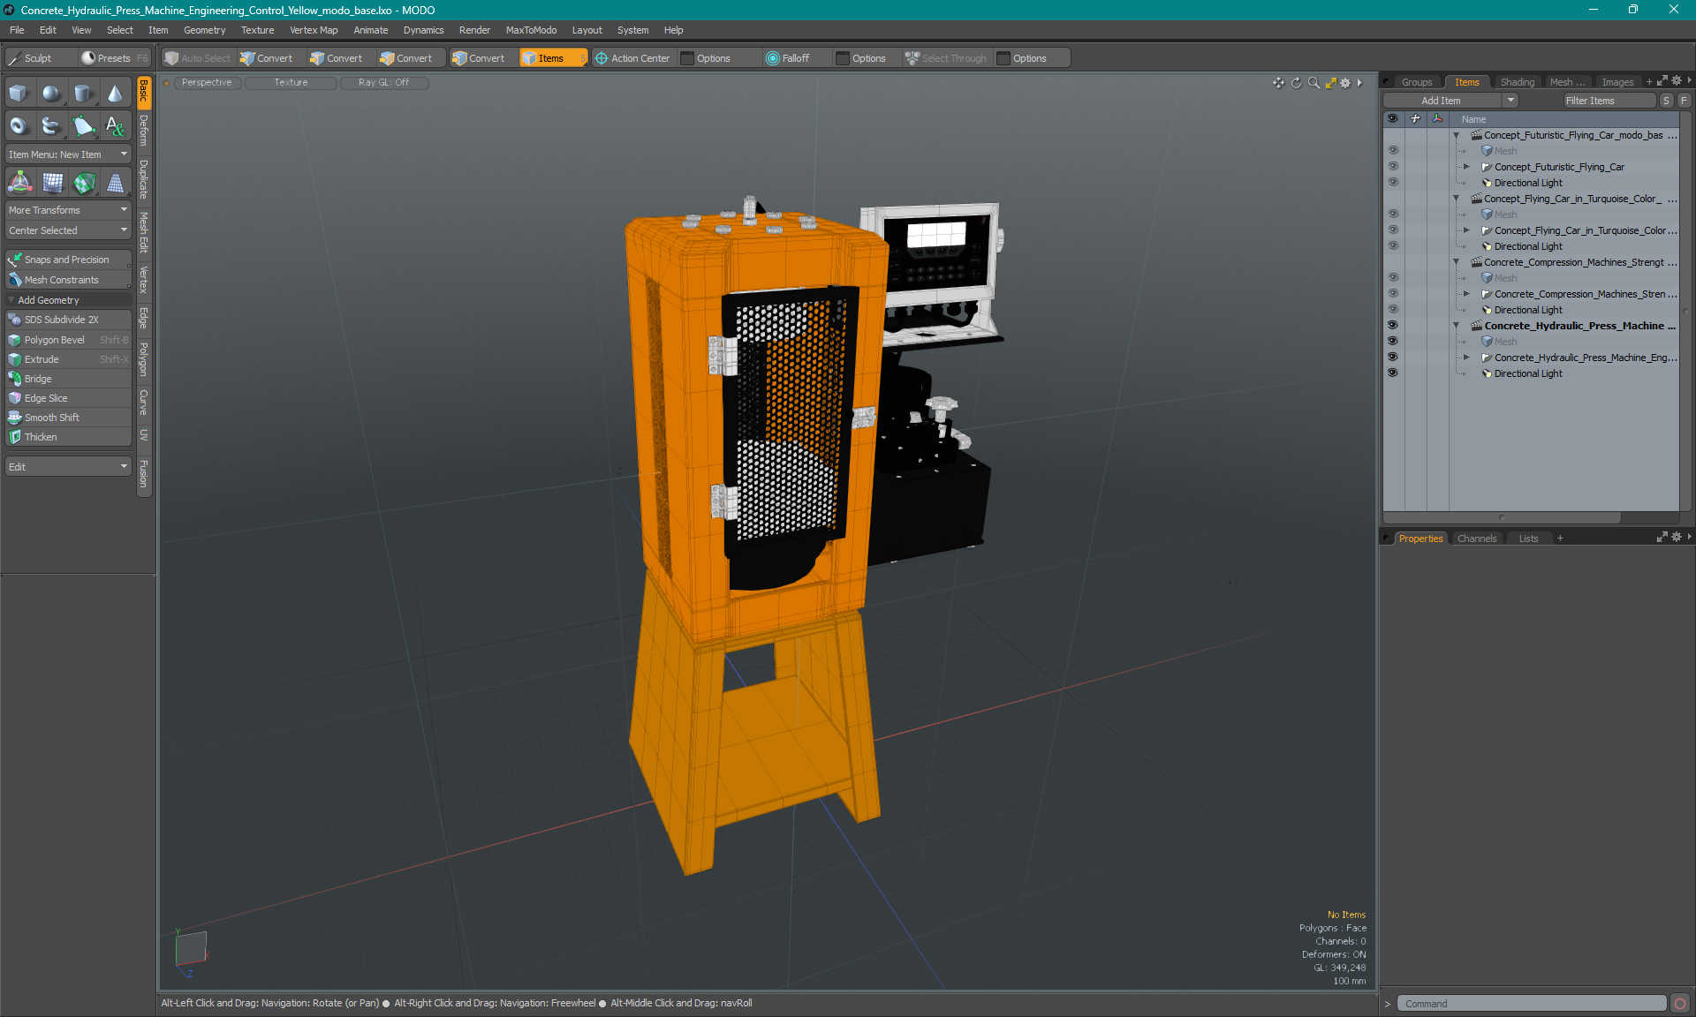The width and height of the screenshot is (1696, 1017).
Task: Activate the Thicken tool
Action: (68, 437)
